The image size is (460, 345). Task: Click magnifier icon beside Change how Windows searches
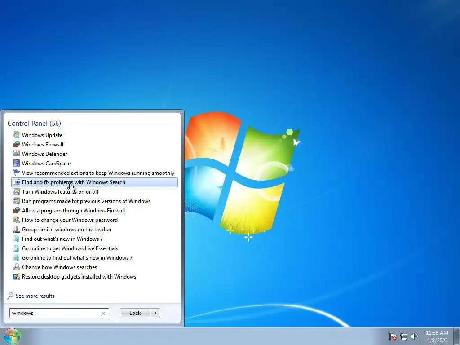click(17, 267)
